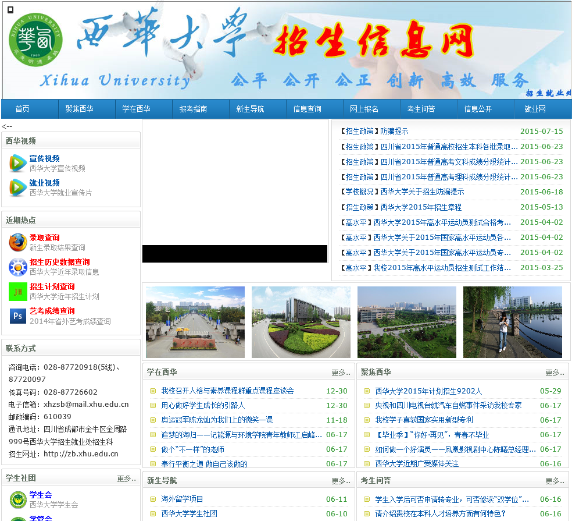Click 更多 in the 新生导航 panel
572x521 pixels.
[341, 480]
